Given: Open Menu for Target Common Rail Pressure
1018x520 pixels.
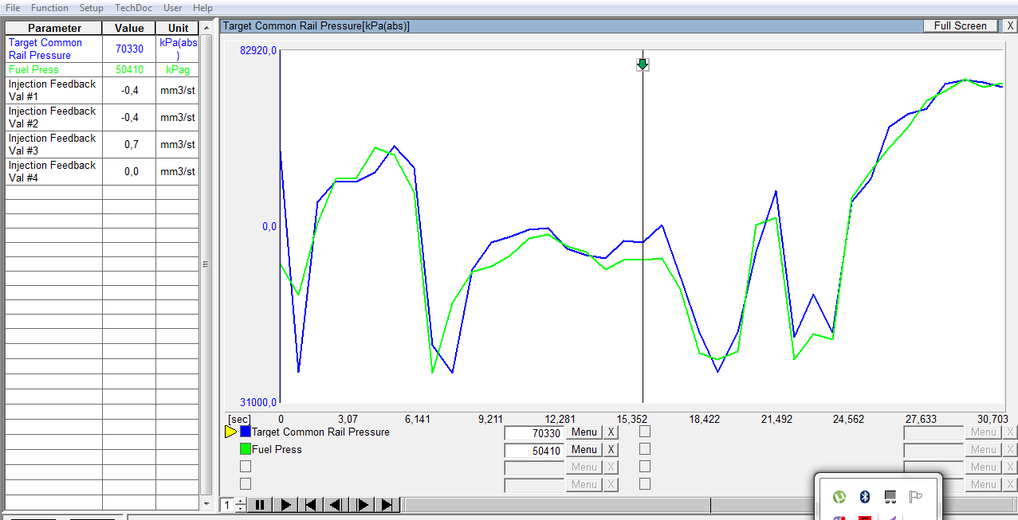Looking at the screenshot, I should [584, 432].
